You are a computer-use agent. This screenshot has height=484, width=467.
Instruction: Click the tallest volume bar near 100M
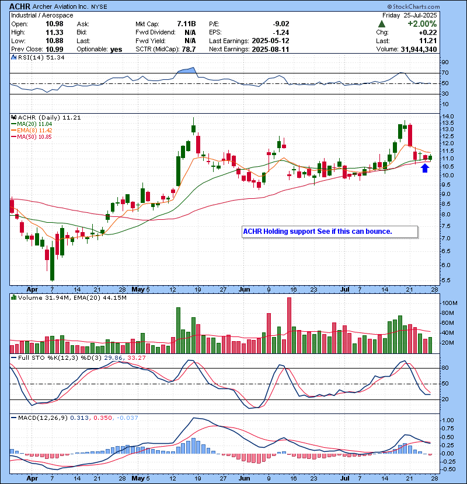tap(290, 325)
